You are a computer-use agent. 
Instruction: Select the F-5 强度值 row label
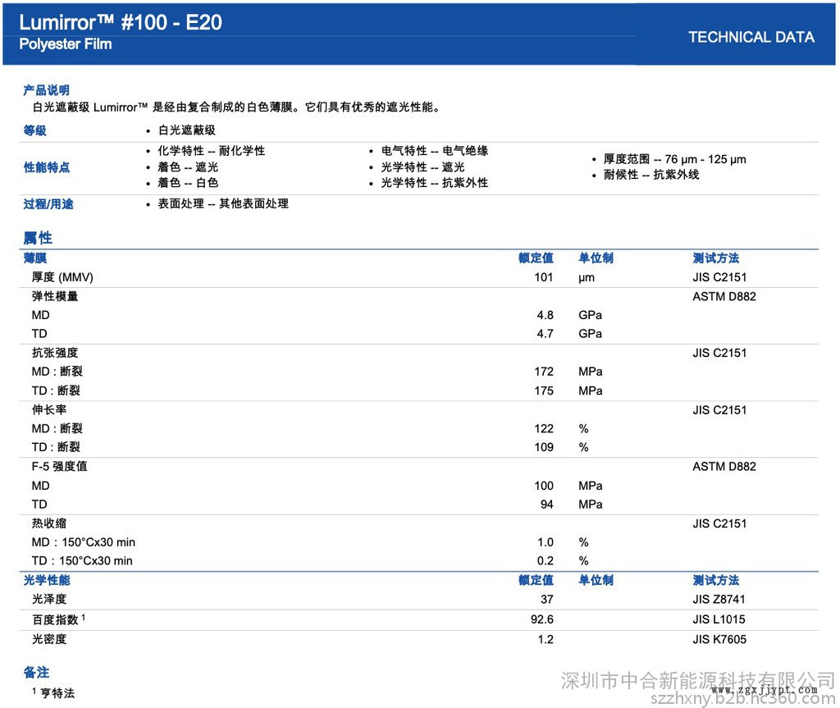point(60,467)
